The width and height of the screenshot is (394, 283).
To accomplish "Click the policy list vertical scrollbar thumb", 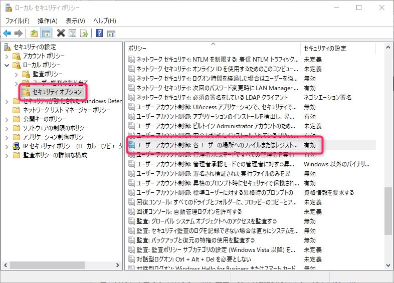I will [x=388, y=211].
